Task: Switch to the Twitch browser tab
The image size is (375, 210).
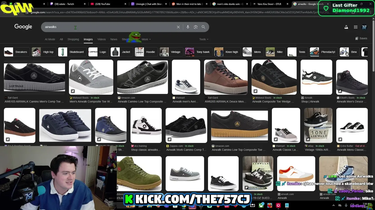Action: click(68, 4)
